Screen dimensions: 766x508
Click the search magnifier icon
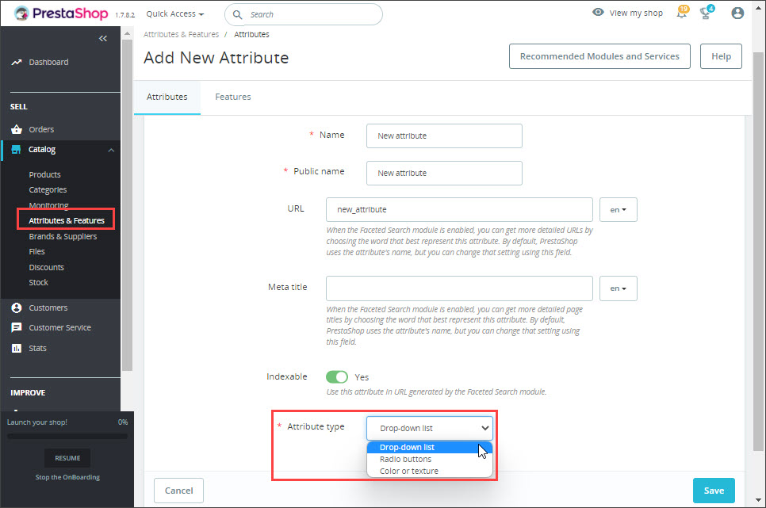point(237,14)
